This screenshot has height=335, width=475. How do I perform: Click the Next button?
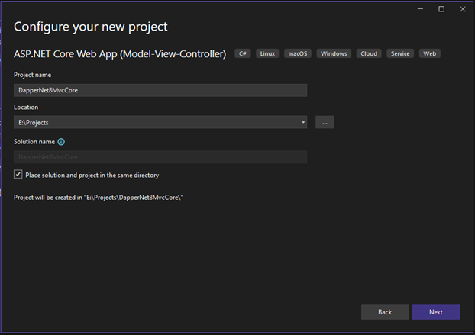[436, 312]
